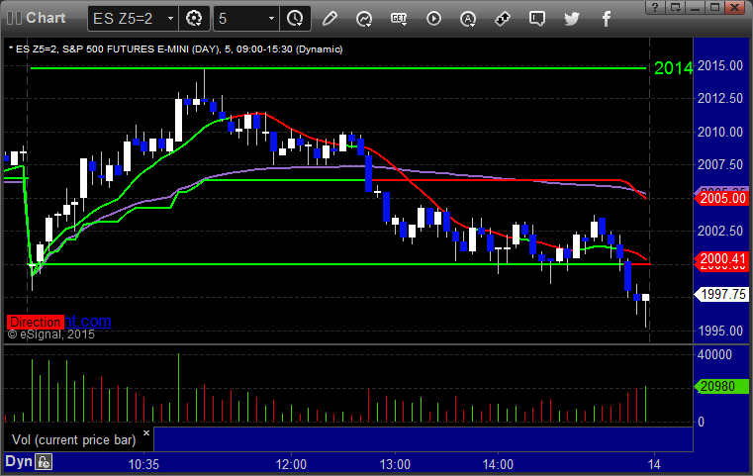753x476 pixels.
Task: Click the 2007.50 price axis label
Action: pyautogui.click(x=720, y=164)
